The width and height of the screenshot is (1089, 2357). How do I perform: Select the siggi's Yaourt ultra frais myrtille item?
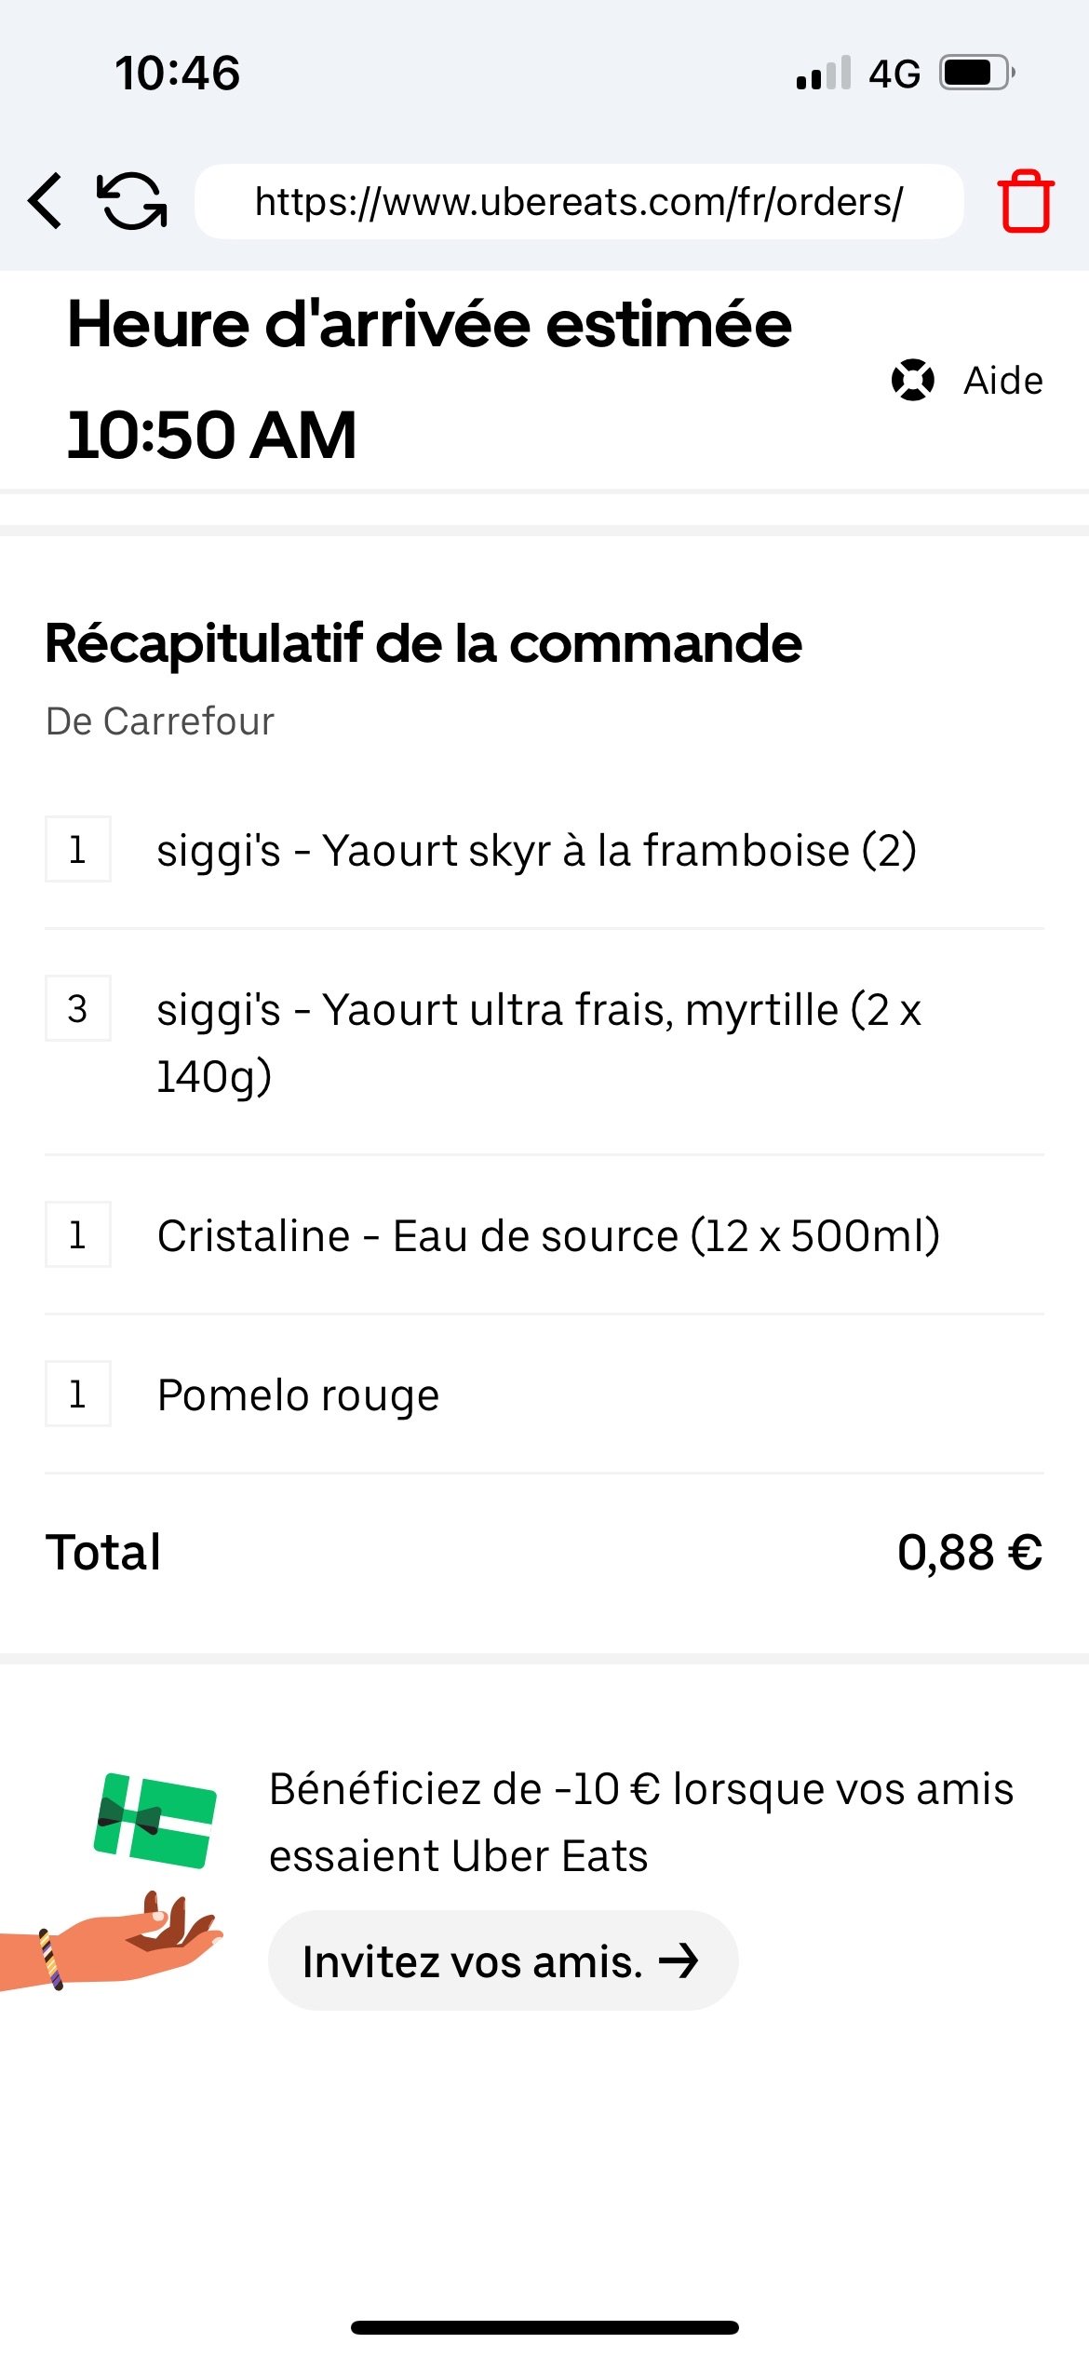[538, 1043]
